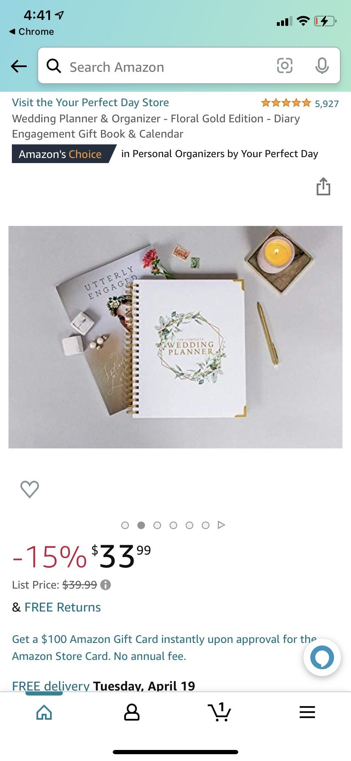
Task: Tap video play triangle in carousel
Action: pos(221,525)
